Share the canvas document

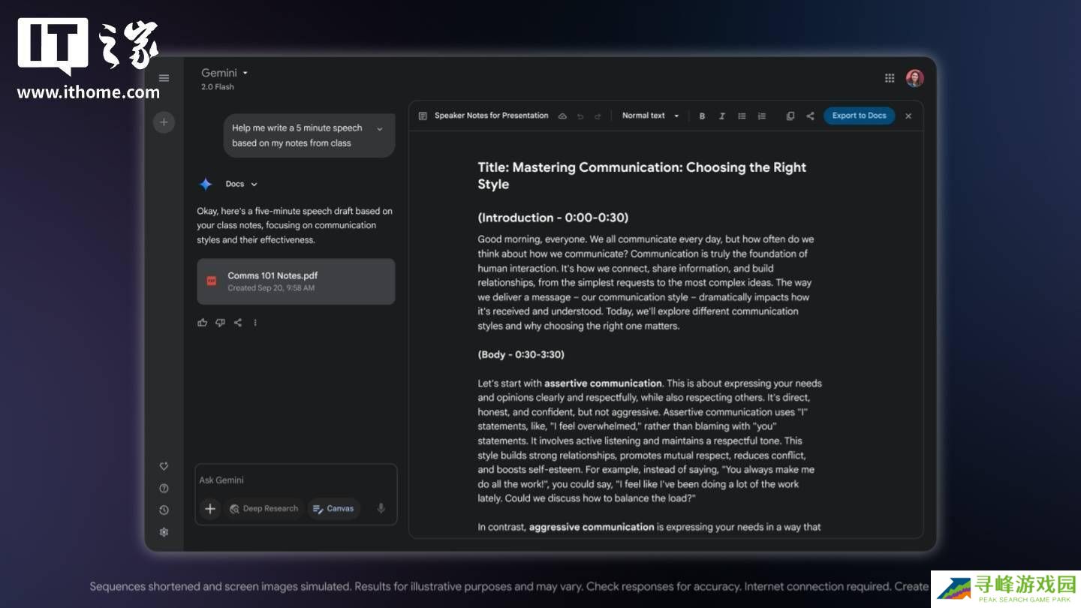click(x=810, y=116)
